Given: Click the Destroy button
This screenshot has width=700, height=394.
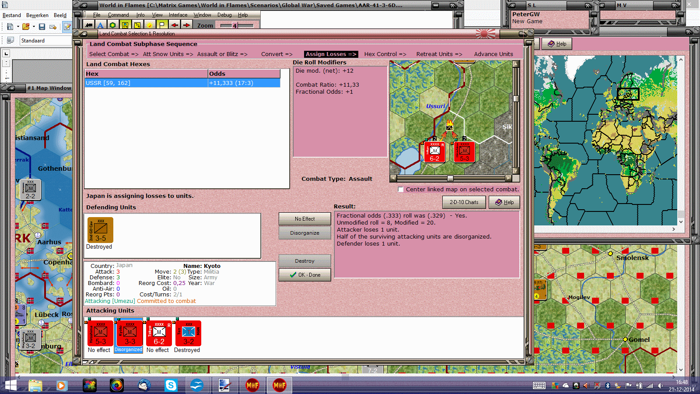Looking at the screenshot, I should (x=304, y=261).
